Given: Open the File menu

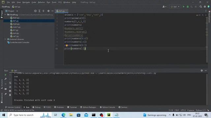Looking at the screenshot, I should [x=8, y=2].
